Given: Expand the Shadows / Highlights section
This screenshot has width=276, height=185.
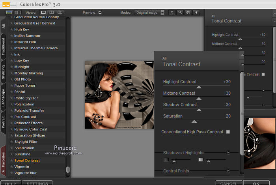Looking at the screenshot, I should pyautogui.click(x=228, y=152).
